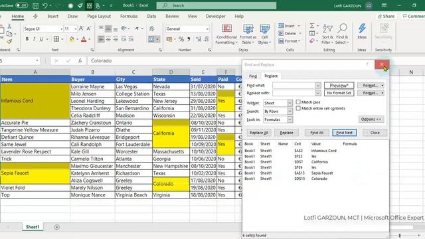This screenshot has height=239, width=425.
Task: Open the Borders tool
Action: click(56, 39)
